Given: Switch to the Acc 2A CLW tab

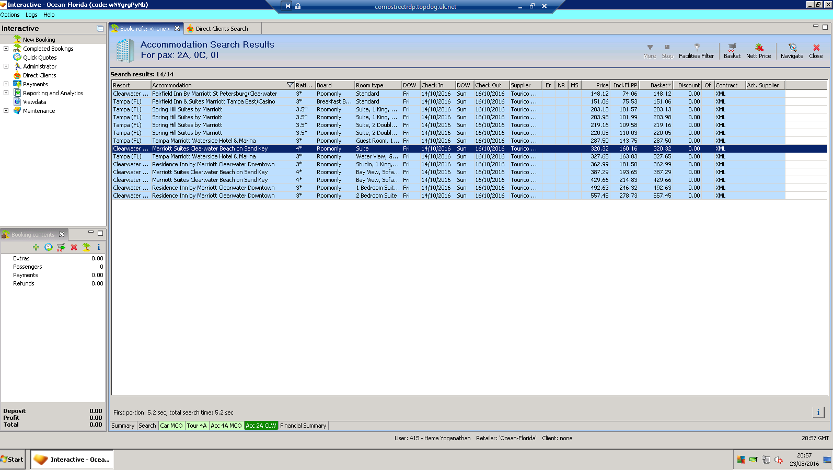Looking at the screenshot, I should [261, 426].
